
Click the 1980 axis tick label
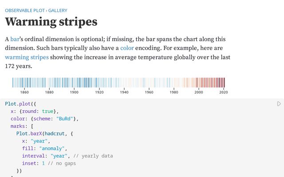tap(174, 92)
